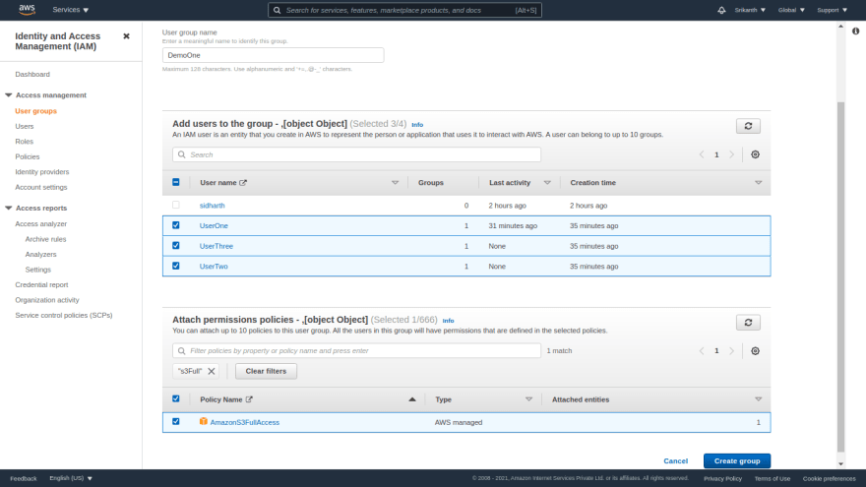Open the Srikanth account menu
The width and height of the screenshot is (866, 487).
coord(750,10)
